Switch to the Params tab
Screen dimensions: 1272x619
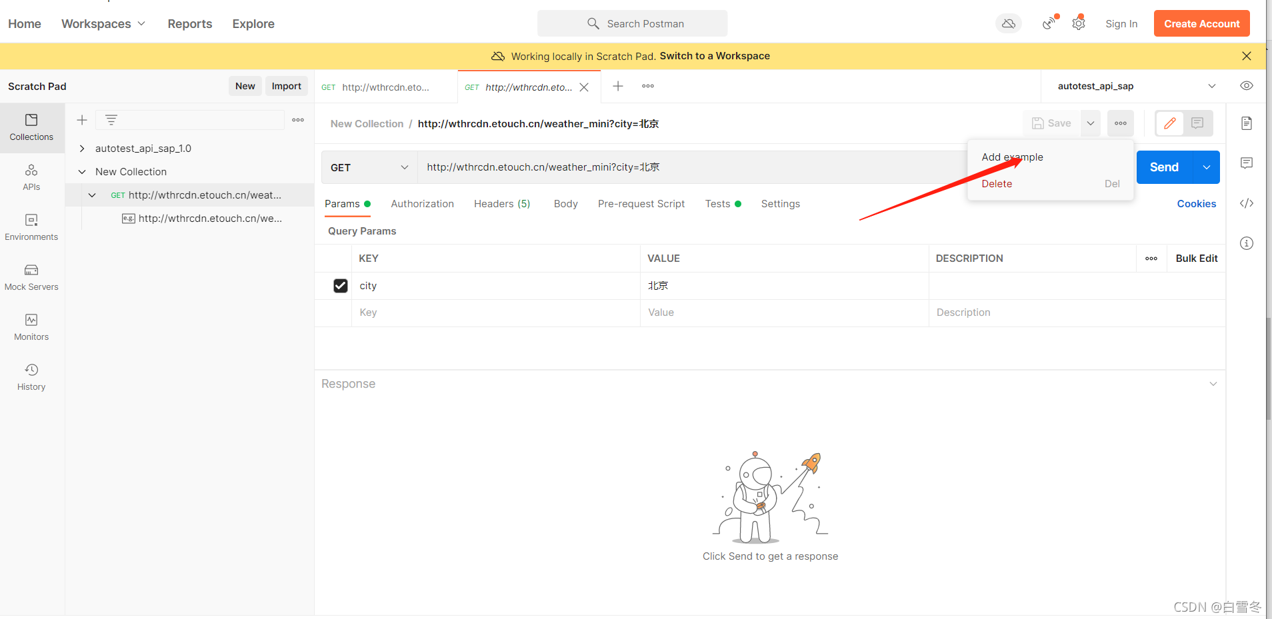347,204
